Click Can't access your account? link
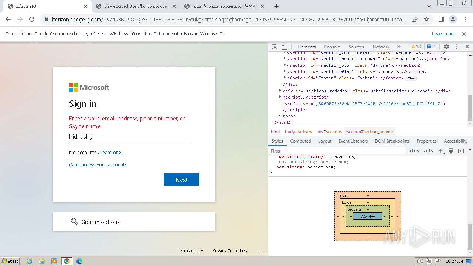 coord(98,164)
